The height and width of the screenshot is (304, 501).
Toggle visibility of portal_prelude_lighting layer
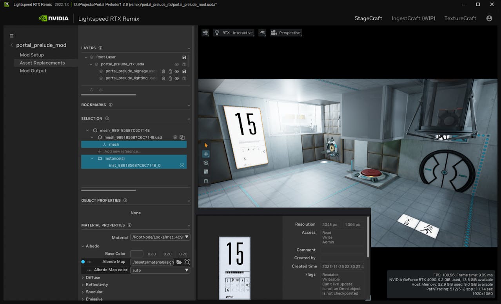click(x=177, y=78)
